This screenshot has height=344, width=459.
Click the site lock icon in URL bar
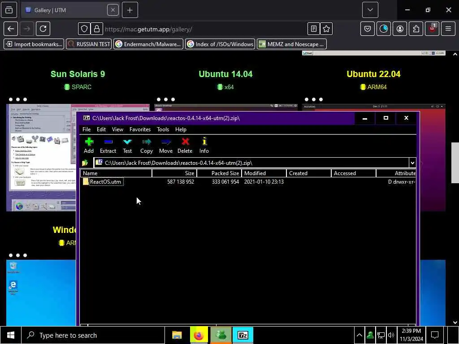[97, 29]
